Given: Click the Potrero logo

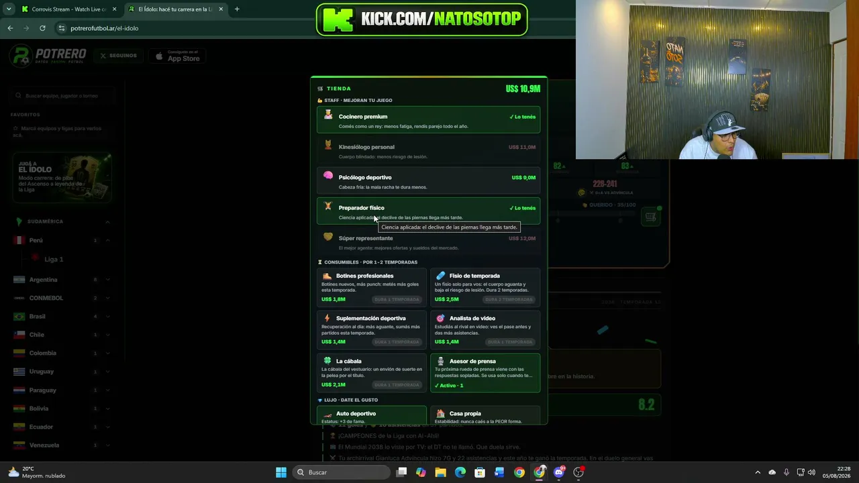Looking at the screenshot, I should [48, 56].
